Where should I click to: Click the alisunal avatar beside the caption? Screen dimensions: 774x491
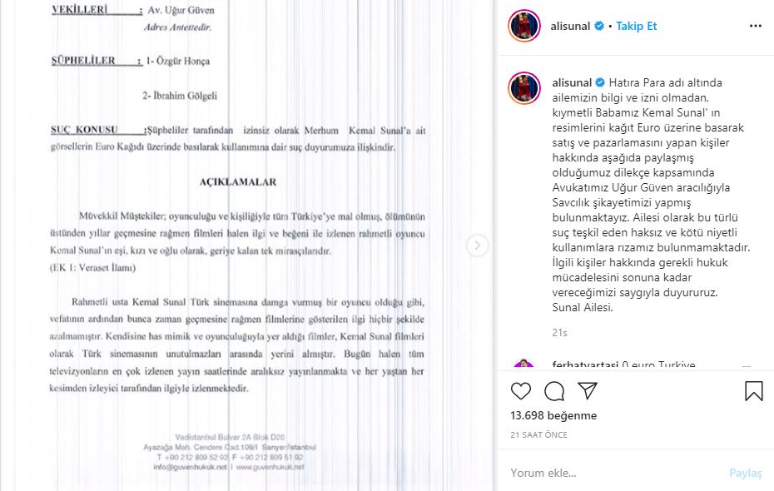coord(524,88)
